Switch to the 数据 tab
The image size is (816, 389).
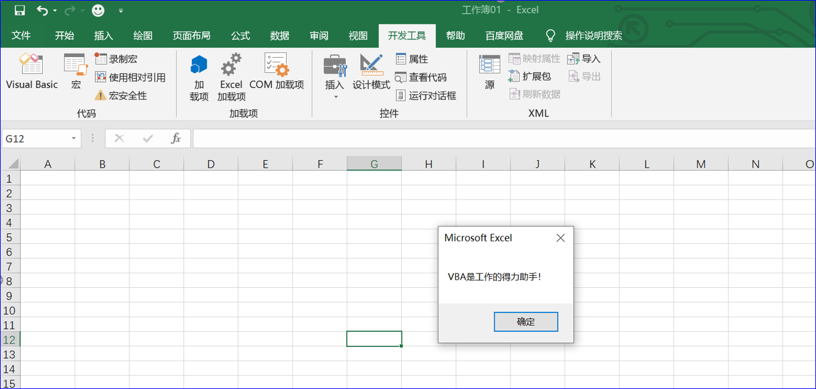[x=280, y=36]
